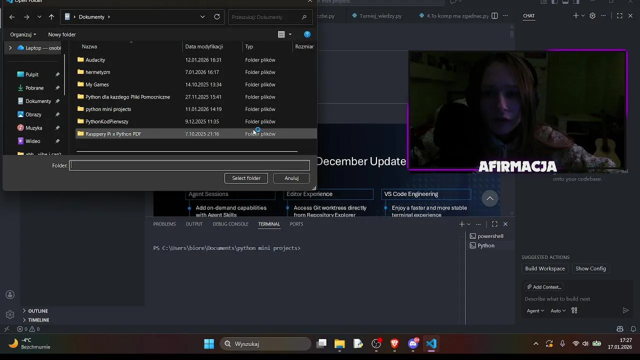The image size is (640, 360).
Task: Send the chat message arrow
Action: (x=625, y=310)
